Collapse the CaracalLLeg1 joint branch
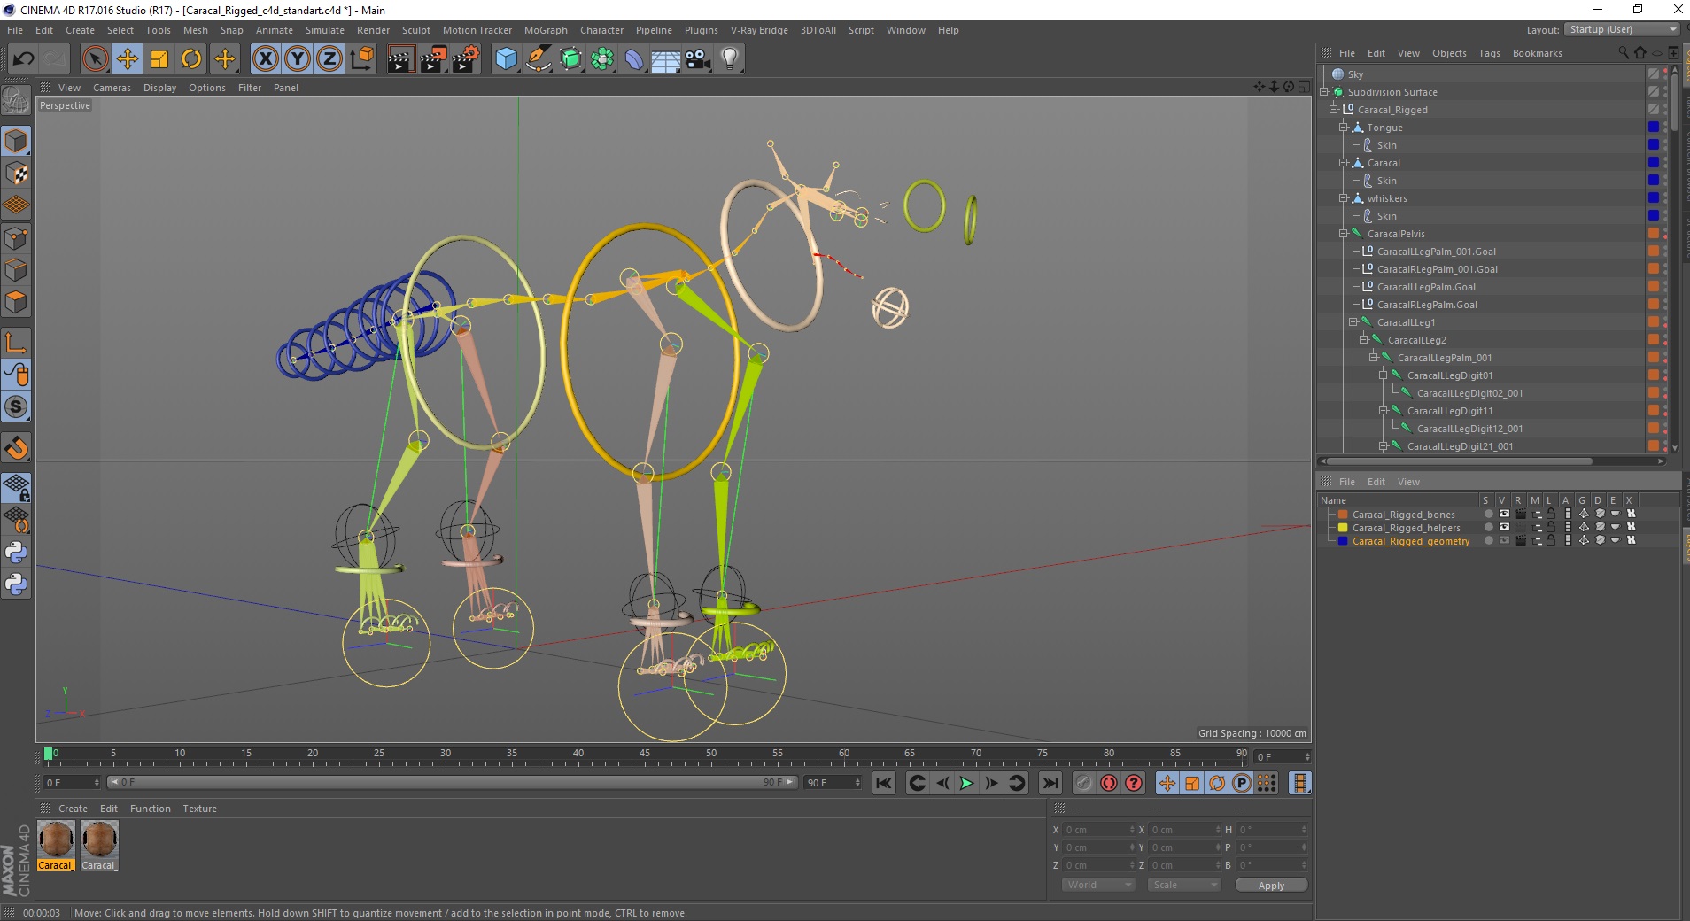Image resolution: width=1690 pixels, height=921 pixels. click(x=1353, y=322)
